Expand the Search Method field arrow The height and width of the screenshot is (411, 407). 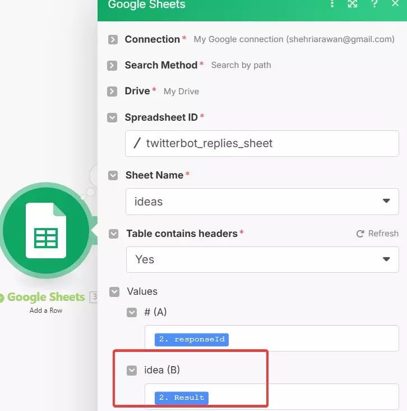[x=113, y=65]
